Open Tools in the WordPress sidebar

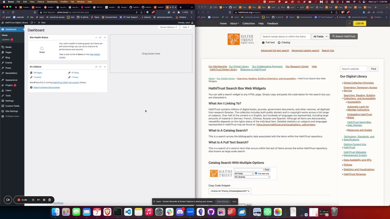[8, 96]
